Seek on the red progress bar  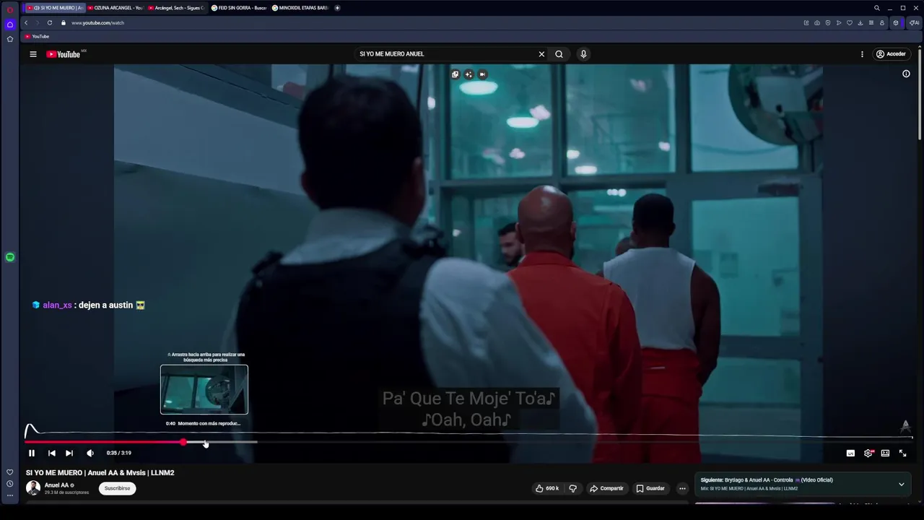[104, 442]
